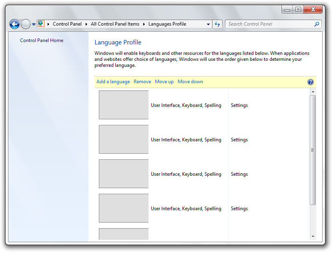Choose Move up in the language toolbar

164,82
